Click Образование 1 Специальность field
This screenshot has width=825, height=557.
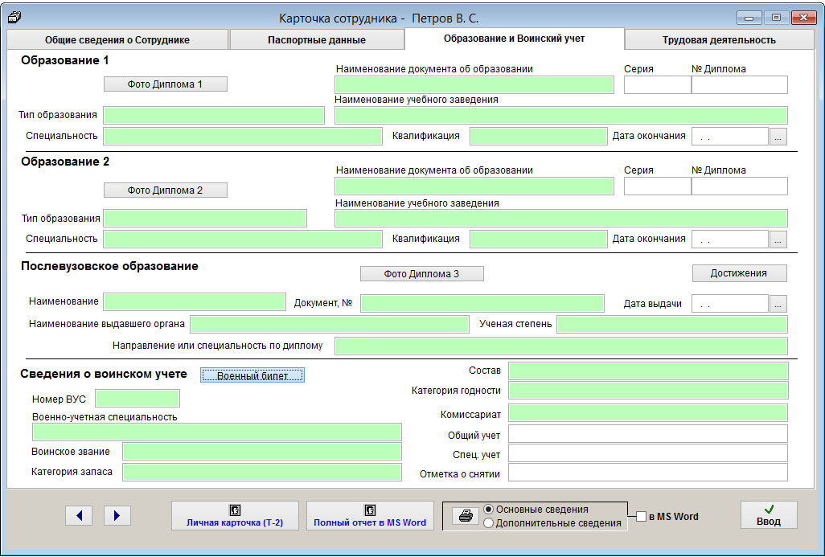243,136
